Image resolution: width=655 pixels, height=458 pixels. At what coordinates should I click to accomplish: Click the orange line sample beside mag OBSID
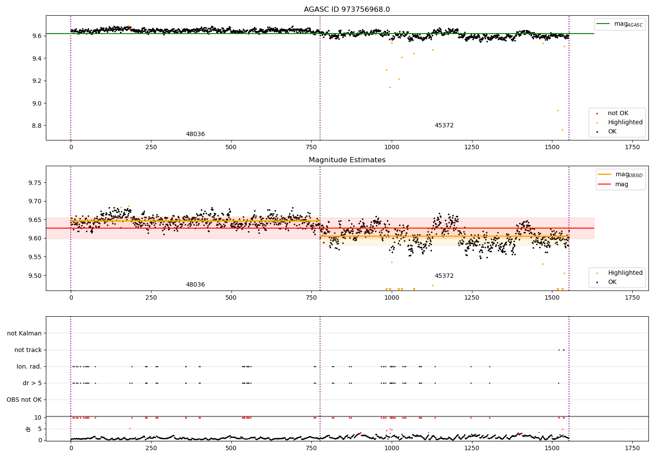pyautogui.click(x=604, y=174)
